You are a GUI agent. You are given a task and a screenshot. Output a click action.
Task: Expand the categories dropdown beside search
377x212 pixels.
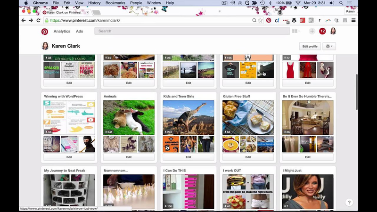(296, 31)
